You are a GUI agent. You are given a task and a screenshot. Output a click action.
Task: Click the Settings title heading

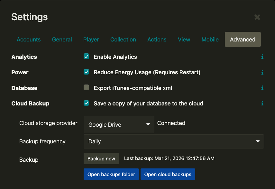tap(30, 17)
